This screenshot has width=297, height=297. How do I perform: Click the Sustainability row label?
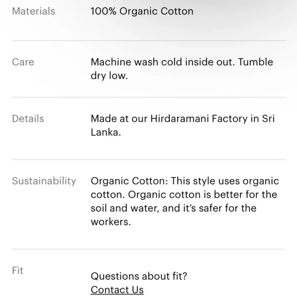pyautogui.click(x=44, y=181)
